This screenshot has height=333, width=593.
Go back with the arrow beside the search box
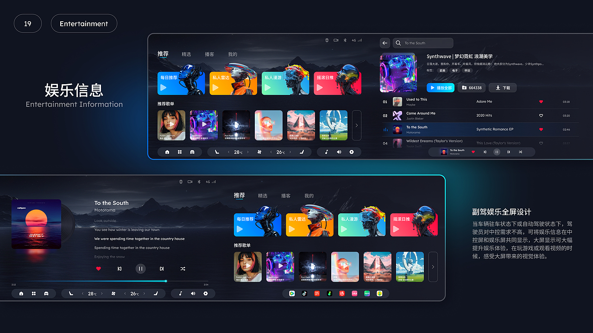click(x=385, y=43)
